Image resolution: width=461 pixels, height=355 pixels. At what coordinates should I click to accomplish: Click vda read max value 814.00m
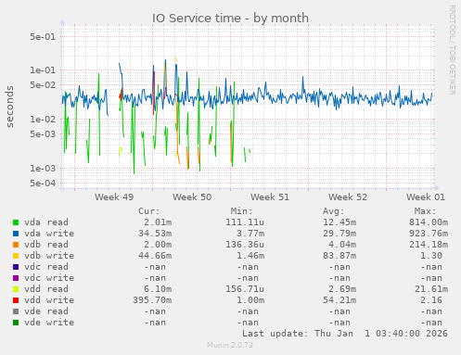429,222
